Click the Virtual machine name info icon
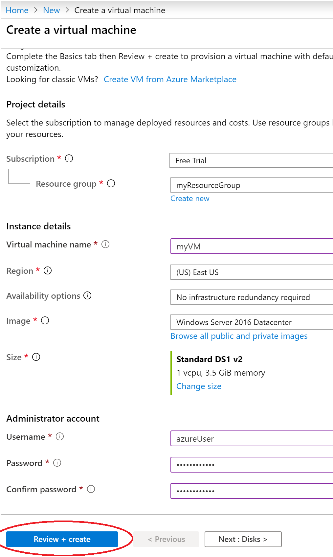The image size is (333, 557). 105,244
